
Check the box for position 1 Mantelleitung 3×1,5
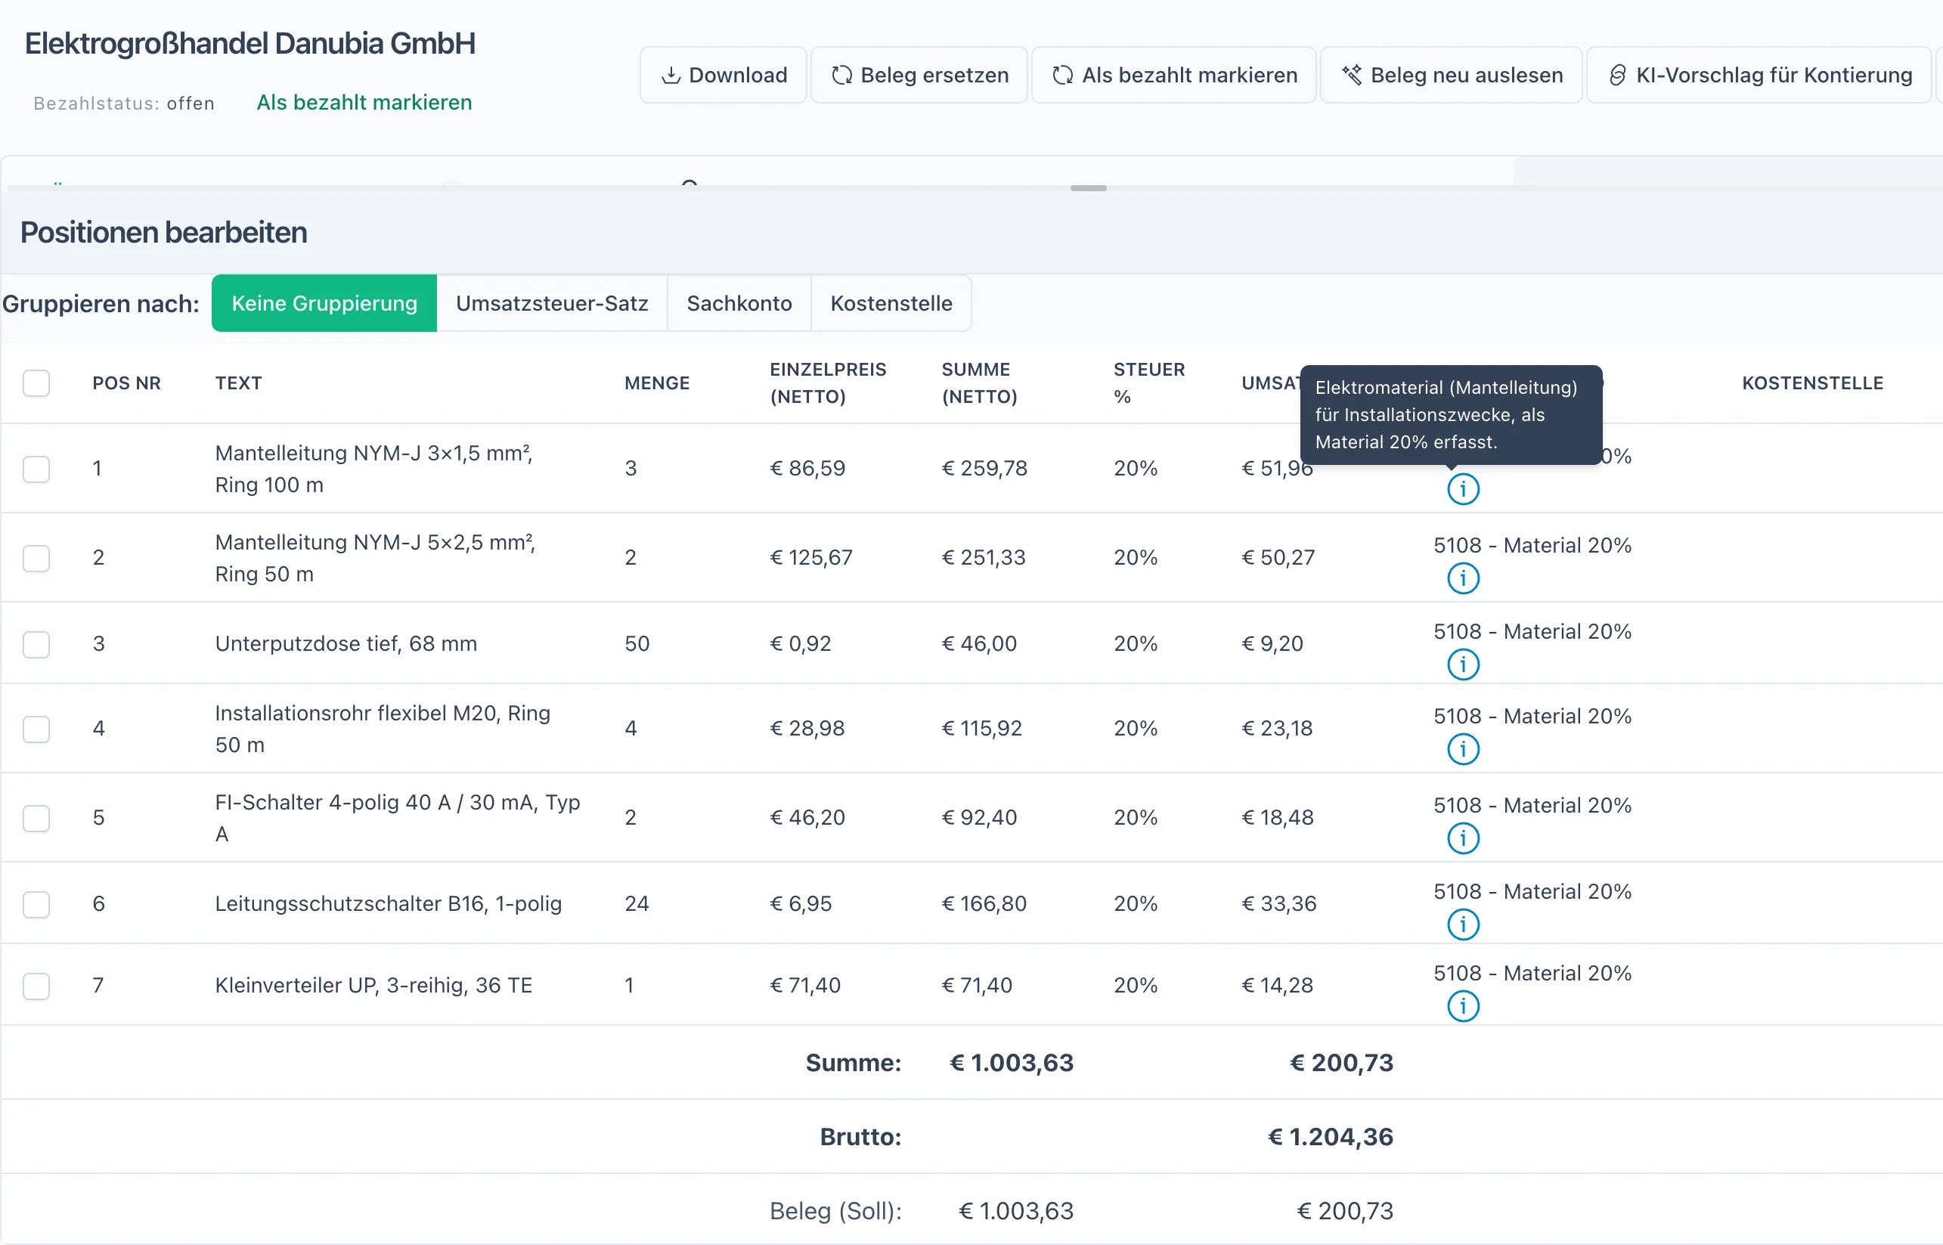pos(36,469)
